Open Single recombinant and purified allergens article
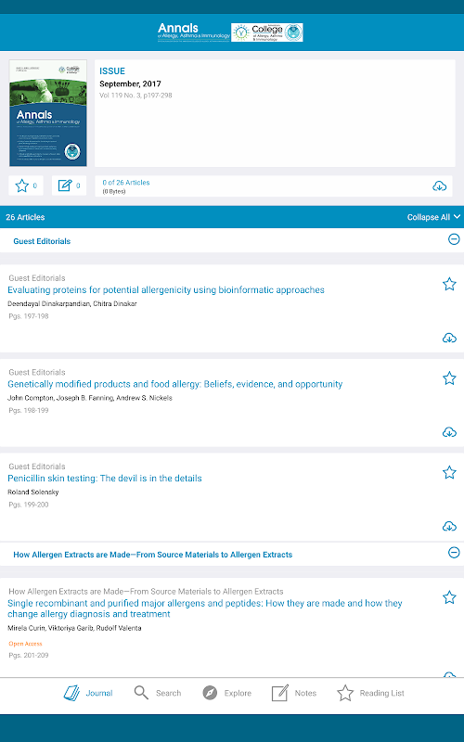Viewport: 464px width, 742px height. [x=205, y=608]
